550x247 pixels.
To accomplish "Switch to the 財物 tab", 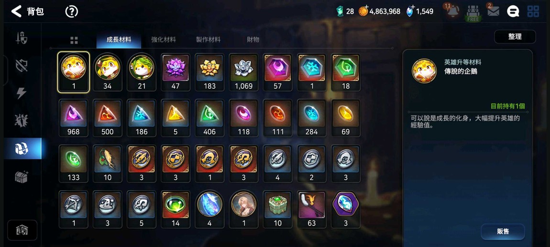I will pyautogui.click(x=253, y=40).
